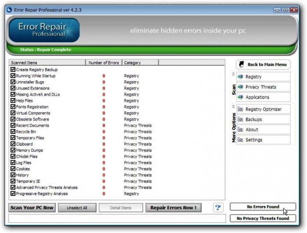307x233 pixels.
Task: Click the title bar application icon
Action: click(x=9, y=10)
